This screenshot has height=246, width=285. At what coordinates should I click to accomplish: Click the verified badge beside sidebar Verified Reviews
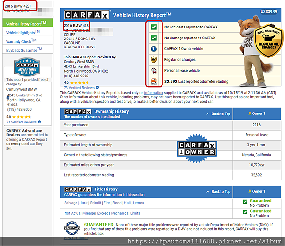click(x=39, y=122)
